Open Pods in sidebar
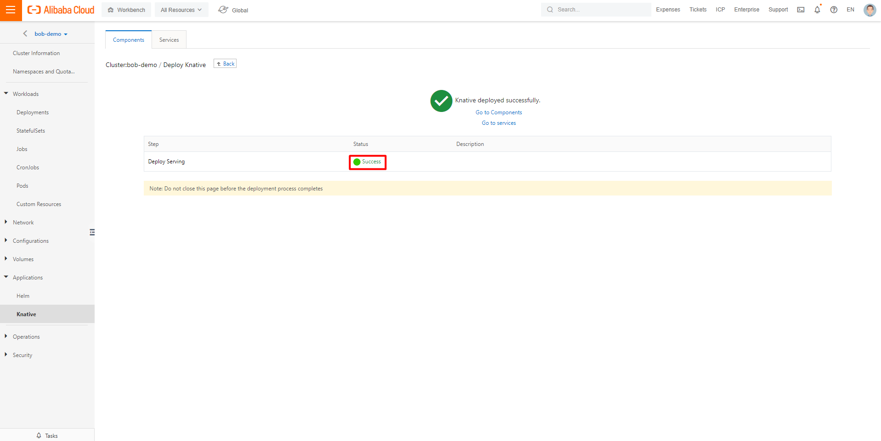 coord(23,186)
